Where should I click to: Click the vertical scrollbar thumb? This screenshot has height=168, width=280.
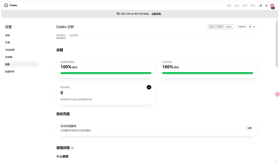click(277, 44)
